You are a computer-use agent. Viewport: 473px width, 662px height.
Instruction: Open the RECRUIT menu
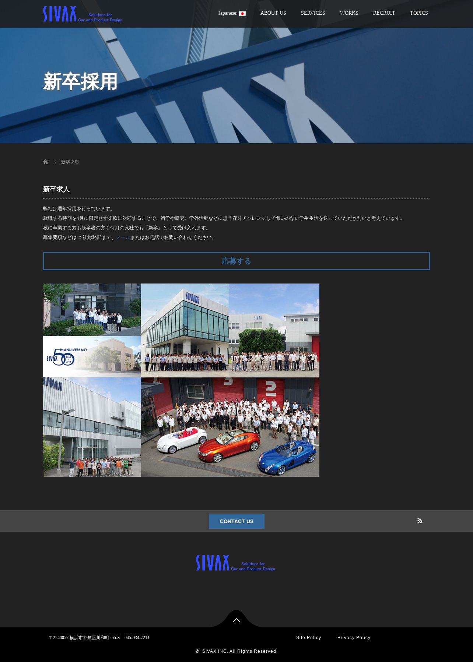[x=384, y=13]
